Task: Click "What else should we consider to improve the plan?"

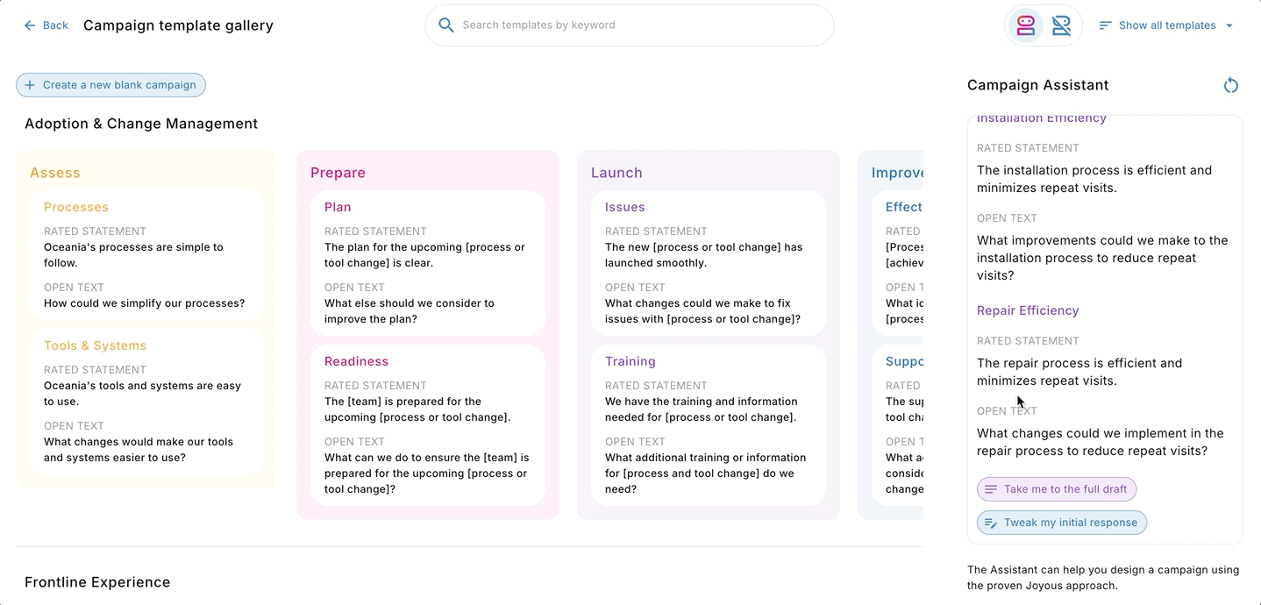Action: click(410, 311)
